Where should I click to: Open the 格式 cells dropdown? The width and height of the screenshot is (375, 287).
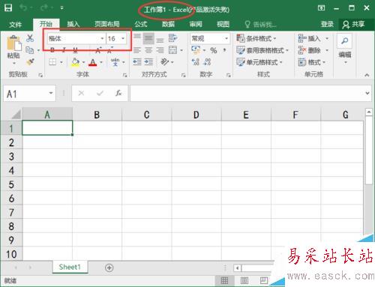pyautogui.click(x=311, y=62)
